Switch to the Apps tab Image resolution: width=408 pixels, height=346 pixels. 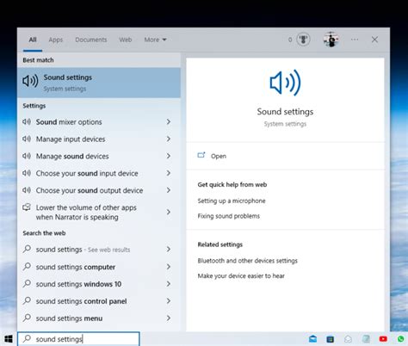click(x=56, y=40)
